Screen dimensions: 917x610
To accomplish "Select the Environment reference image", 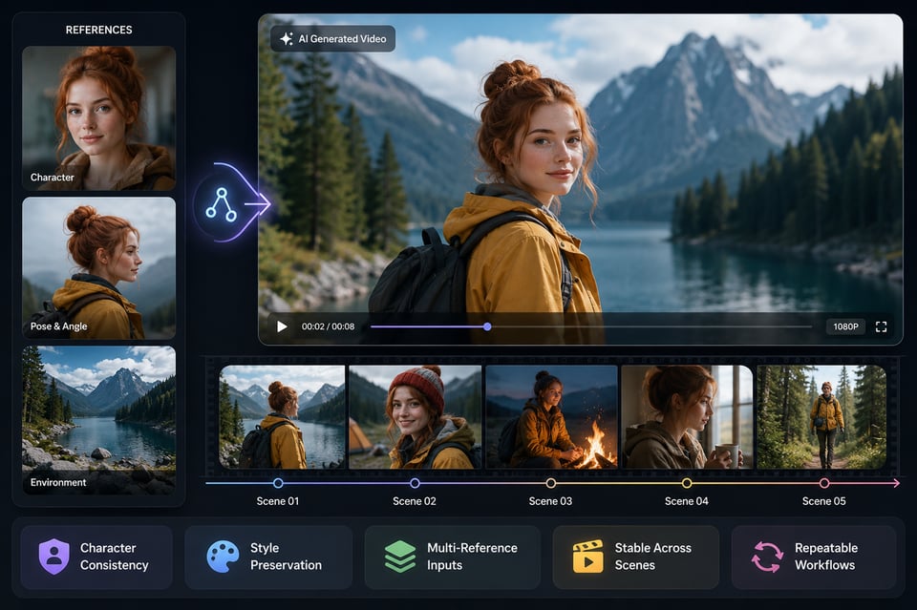I will (98, 420).
